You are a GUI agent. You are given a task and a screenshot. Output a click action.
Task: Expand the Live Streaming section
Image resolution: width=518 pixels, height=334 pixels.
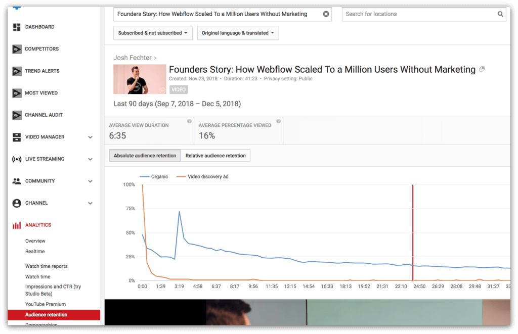90,159
